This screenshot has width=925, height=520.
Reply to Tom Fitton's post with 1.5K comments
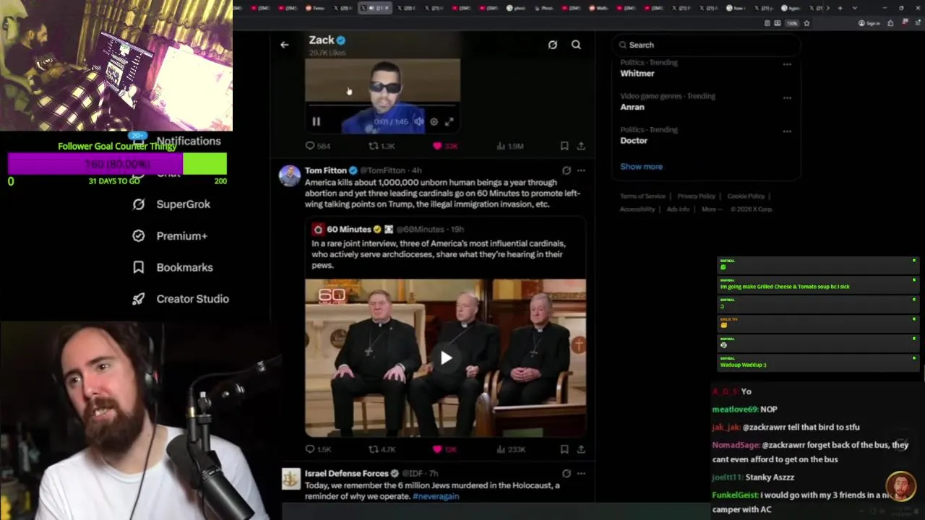click(319, 449)
